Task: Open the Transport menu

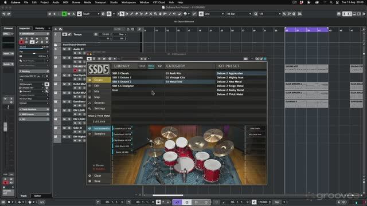Action: (x=100, y=2)
